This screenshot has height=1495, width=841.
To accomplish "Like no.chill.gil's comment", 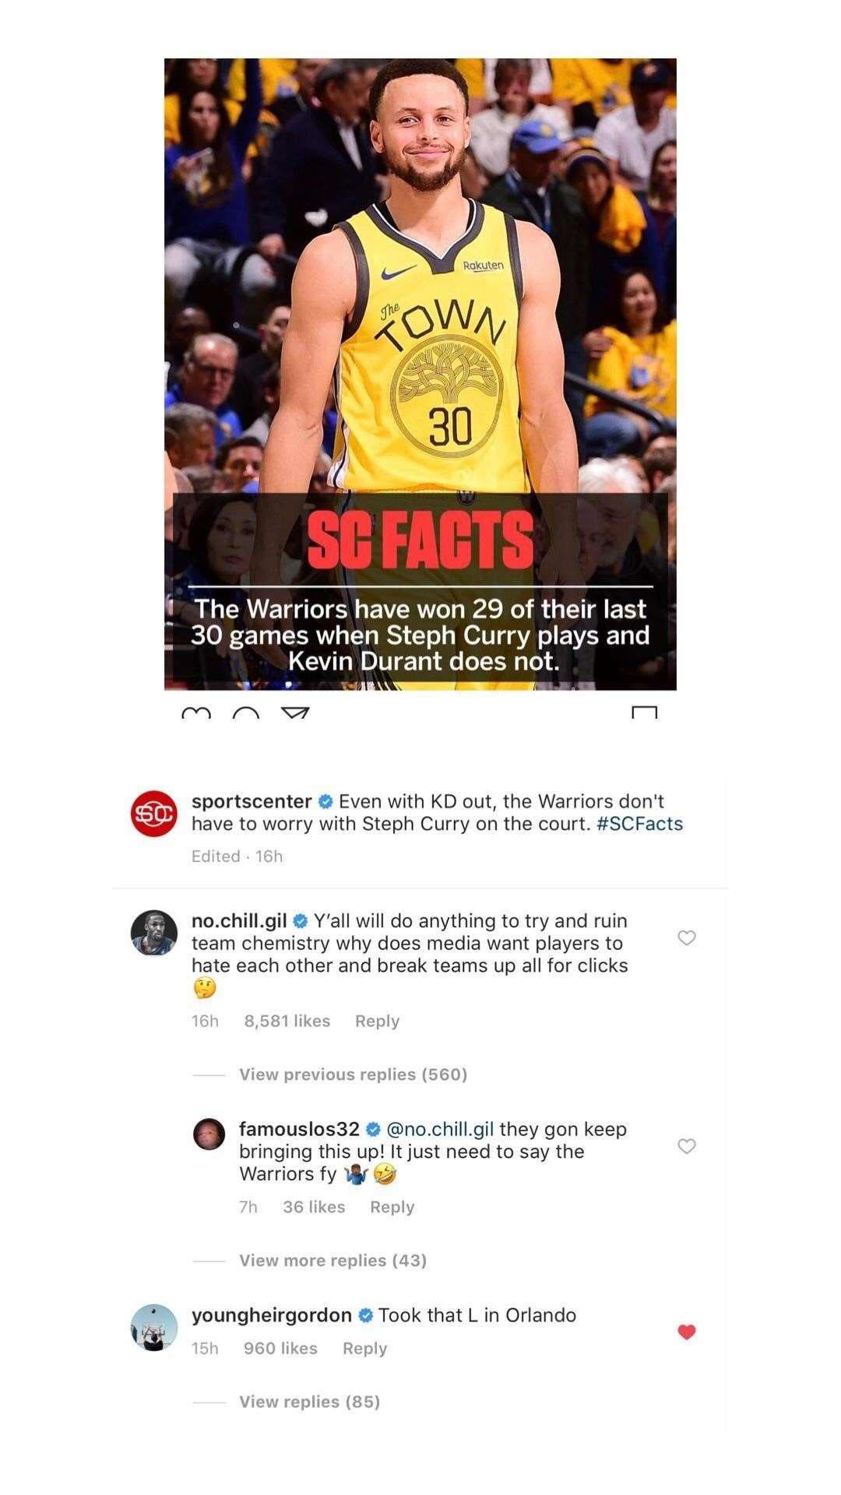I will pyautogui.click(x=686, y=937).
